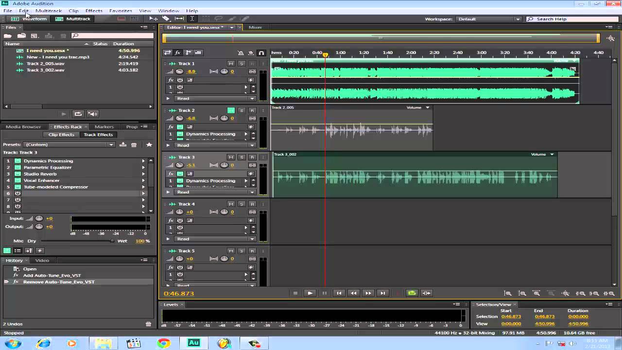Viewport: 622px width, 350px height.
Task: Show EQ view in editor header
Action: pos(198,52)
